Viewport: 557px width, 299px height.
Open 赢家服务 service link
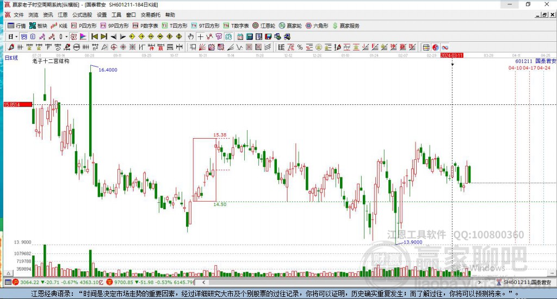point(346,26)
